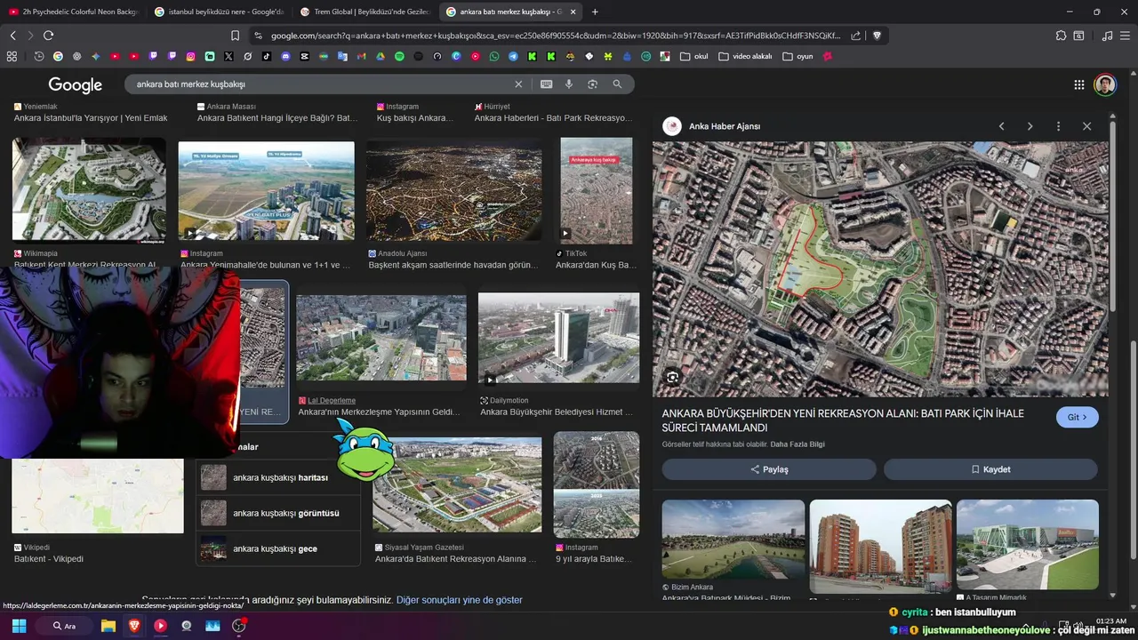Open the Gmail bookmark icon
Viewport: 1138px width, 640px height.
click(361, 56)
